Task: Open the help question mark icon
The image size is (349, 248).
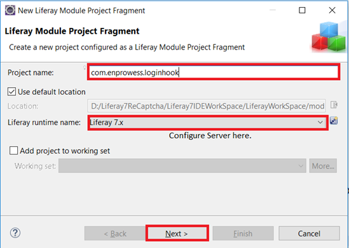Action: (x=15, y=233)
